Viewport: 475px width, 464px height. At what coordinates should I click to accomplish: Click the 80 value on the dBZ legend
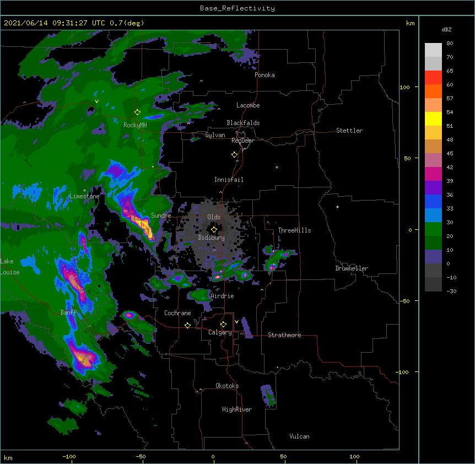click(x=450, y=44)
